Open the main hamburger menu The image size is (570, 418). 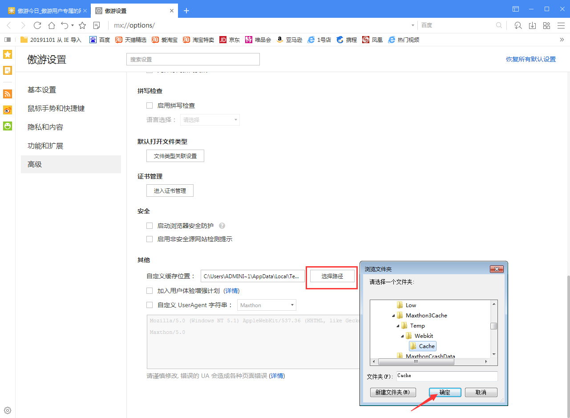pyautogui.click(x=561, y=25)
